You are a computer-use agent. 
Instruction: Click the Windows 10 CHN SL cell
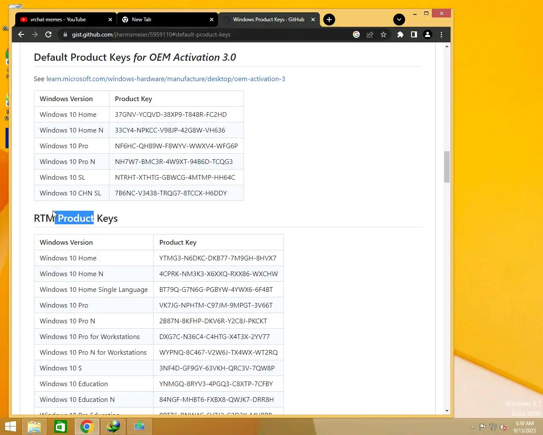click(x=72, y=193)
